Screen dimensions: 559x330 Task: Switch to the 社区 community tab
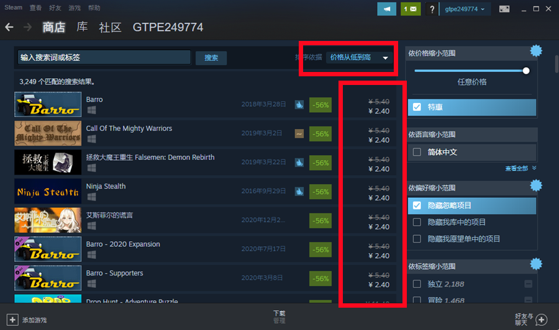[x=110, y=27]
